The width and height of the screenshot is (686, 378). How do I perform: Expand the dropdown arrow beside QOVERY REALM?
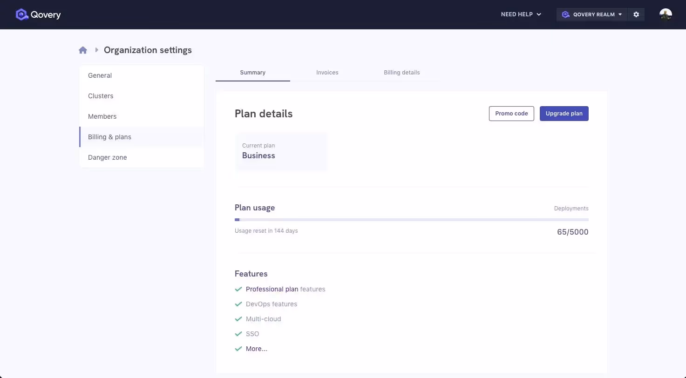point(620,14)
